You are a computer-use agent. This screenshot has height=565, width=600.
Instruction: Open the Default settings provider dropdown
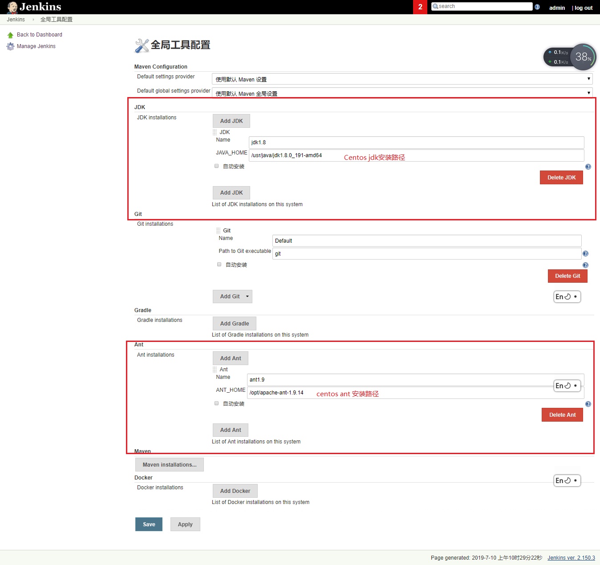click(402, 79)
